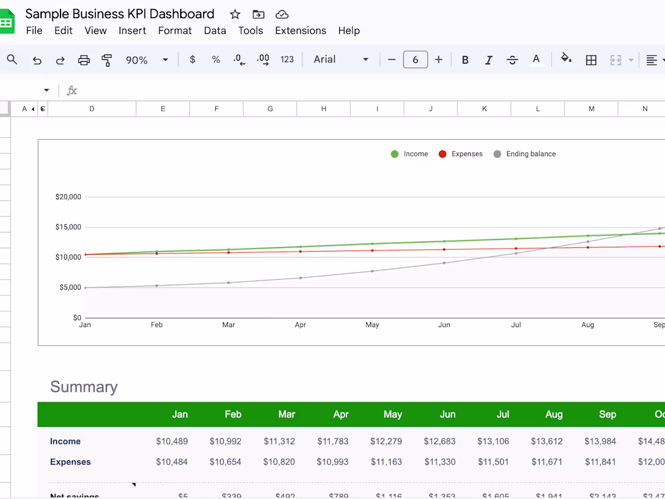Rename the document title Sample Business KPI Dashboard
This screenshot has width=665, height=499.
tap(120, 14)
